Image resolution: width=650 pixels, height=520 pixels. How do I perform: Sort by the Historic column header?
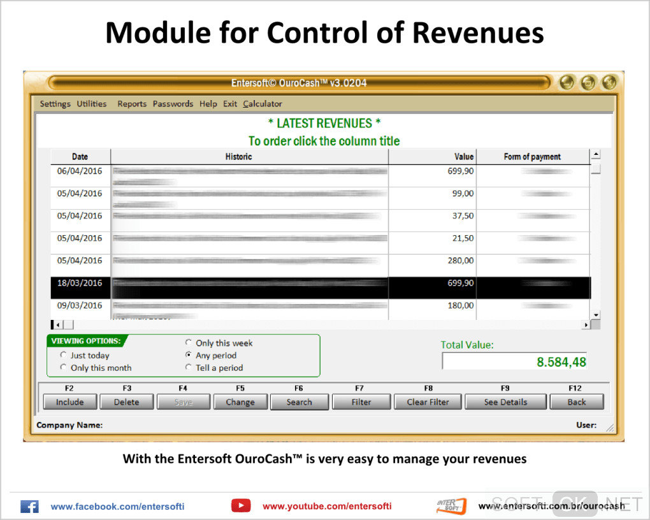[x=250, y=157]
